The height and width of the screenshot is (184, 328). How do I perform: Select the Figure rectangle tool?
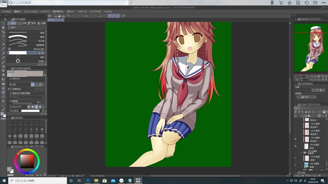point(3,92)
